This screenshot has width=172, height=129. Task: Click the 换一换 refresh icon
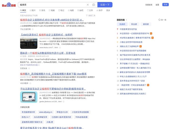click(x=160, y=20)
